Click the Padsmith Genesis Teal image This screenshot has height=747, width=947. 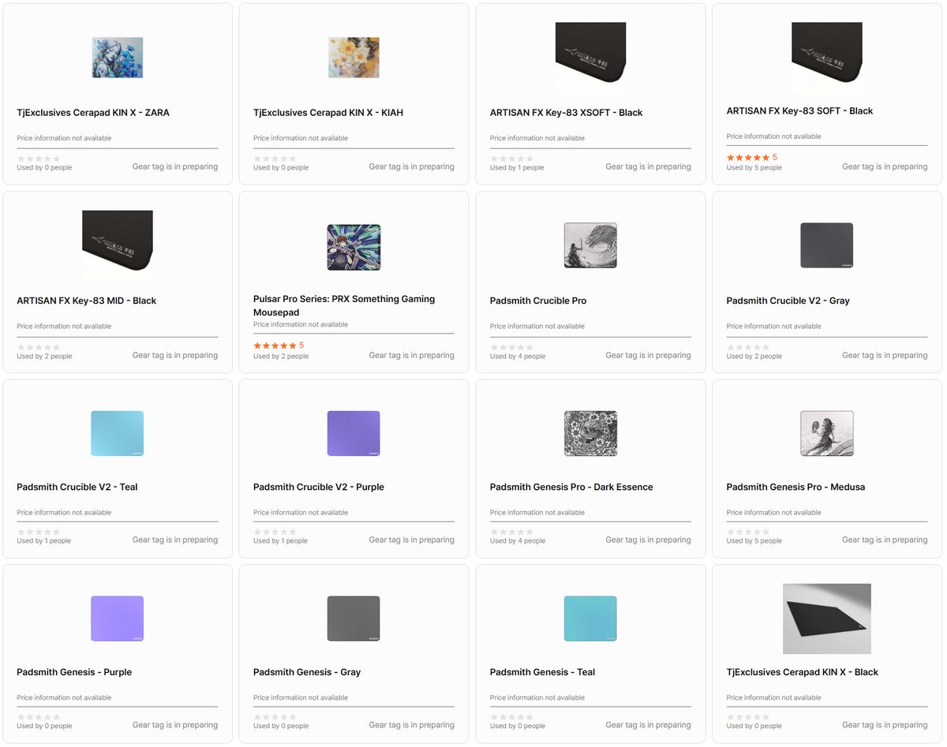[590, 618]
